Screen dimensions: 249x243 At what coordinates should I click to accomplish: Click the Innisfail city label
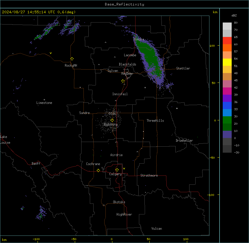[x=120, y=94]
